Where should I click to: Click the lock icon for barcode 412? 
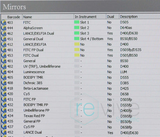(4, 45)
